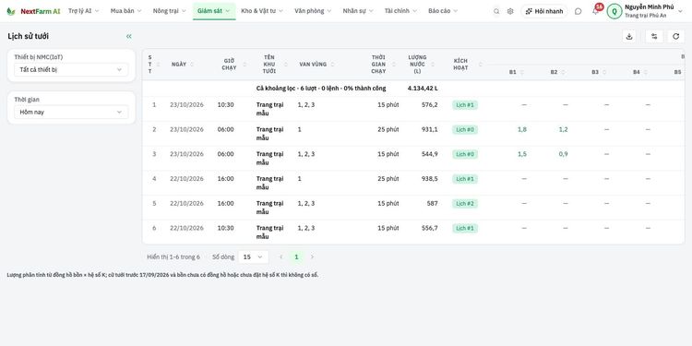This screenshot has width=692, height=346.
Task: Sort by Lượng nước column
Action: point(434,65)
